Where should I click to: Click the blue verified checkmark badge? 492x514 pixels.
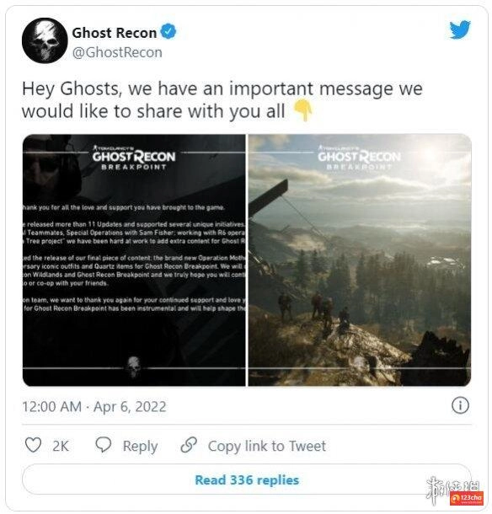pos(168,32)
